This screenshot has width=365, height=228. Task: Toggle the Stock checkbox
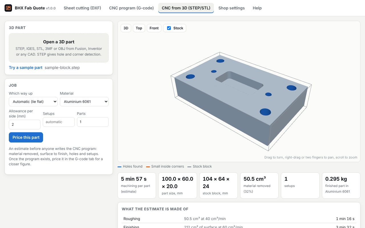tap(169, 28)
